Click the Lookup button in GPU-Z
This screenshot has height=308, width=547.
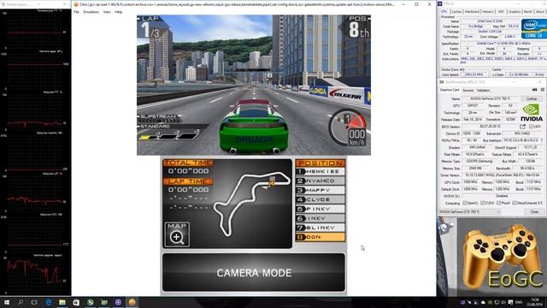532,99
